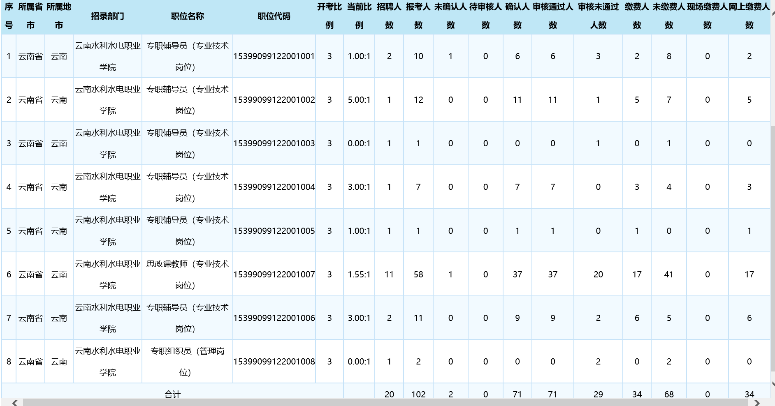The height and width of the screenshot is (406, 775).
Task: Click total applicants value 102
Action: tap(418, 394)
